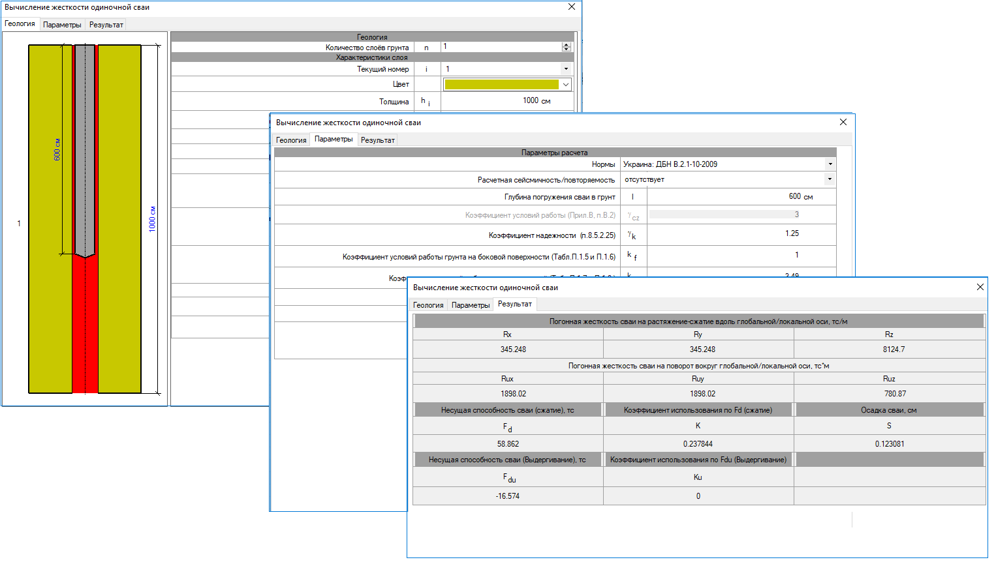Click the 1000 см dimension label
This screenshot has width=996, height=564.
pos(152,220)
